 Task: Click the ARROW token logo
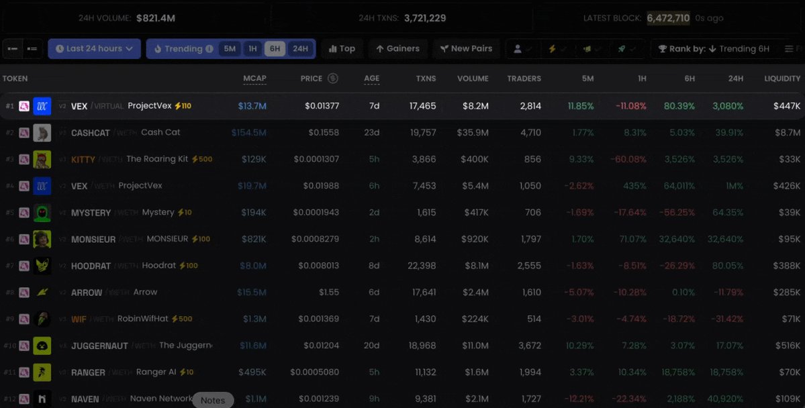[x=42, y=293]
